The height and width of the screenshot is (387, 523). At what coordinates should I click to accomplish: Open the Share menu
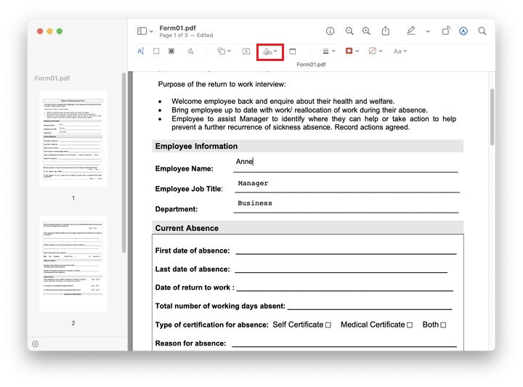tap(385, 30)
